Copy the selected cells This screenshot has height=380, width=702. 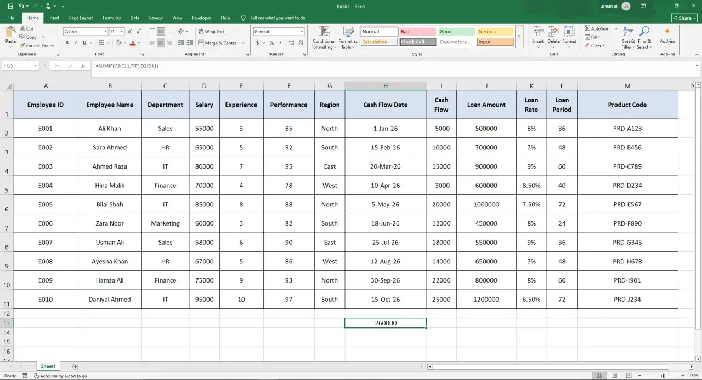click(29, 37)
